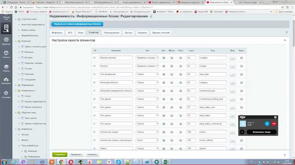Toggle multiple checkbox for deal_status_new row
Image resolution: width=295 pixels, height=165 pixels.
(x=172, y=107)
